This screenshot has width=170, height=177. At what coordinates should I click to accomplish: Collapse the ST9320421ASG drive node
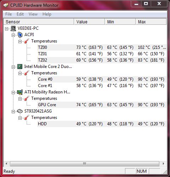pos(13,112)
